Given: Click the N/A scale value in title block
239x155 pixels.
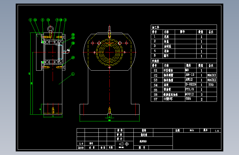Looking at the screenshot, I should click(192, 130).
